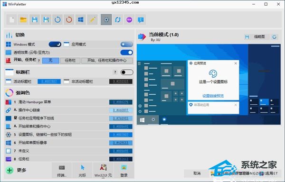Image resolution: width=285 pixels, height=182 pixels.
Task: Click the 滑动 Hamburger 菜单 row icon
Action: (x=9, y=102)
